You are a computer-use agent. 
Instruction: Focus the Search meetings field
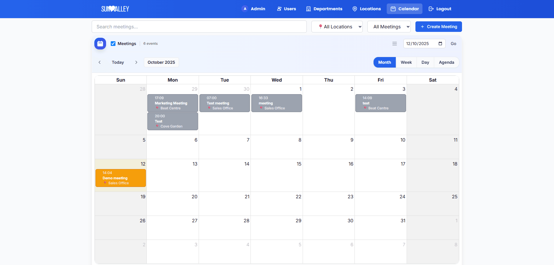coord(199,27)
